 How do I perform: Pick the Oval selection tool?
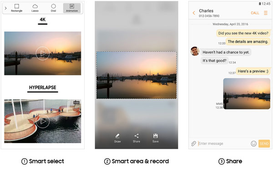(x=53, y=8)
